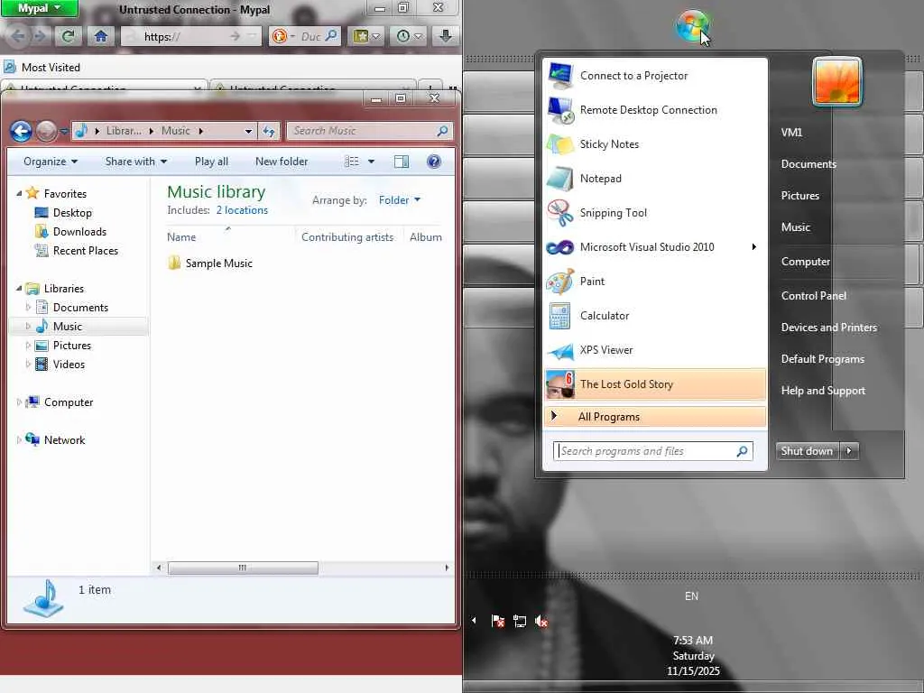The image size is (924, 693).
Task: Go back in the Music library window
Action: point(21,131)
